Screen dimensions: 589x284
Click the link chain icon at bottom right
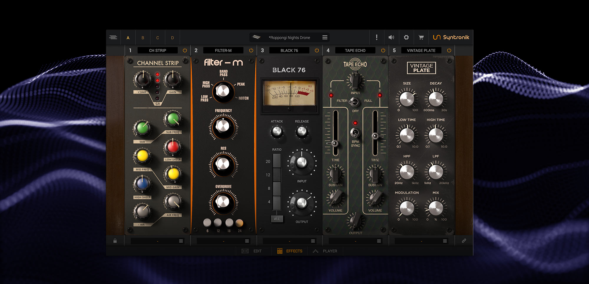coord(464,241)
